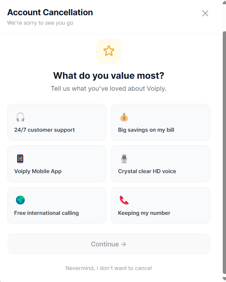Click the "What do you value most?" heading
This screenshot has width=226, height=282.
pyautogui.click(x=109, y=75)
